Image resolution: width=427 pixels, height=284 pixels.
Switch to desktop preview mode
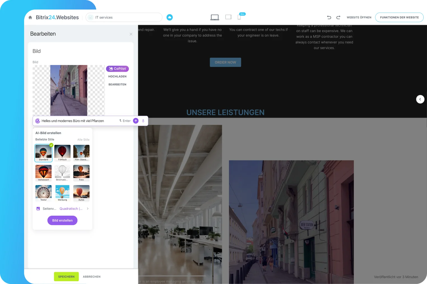215,17
